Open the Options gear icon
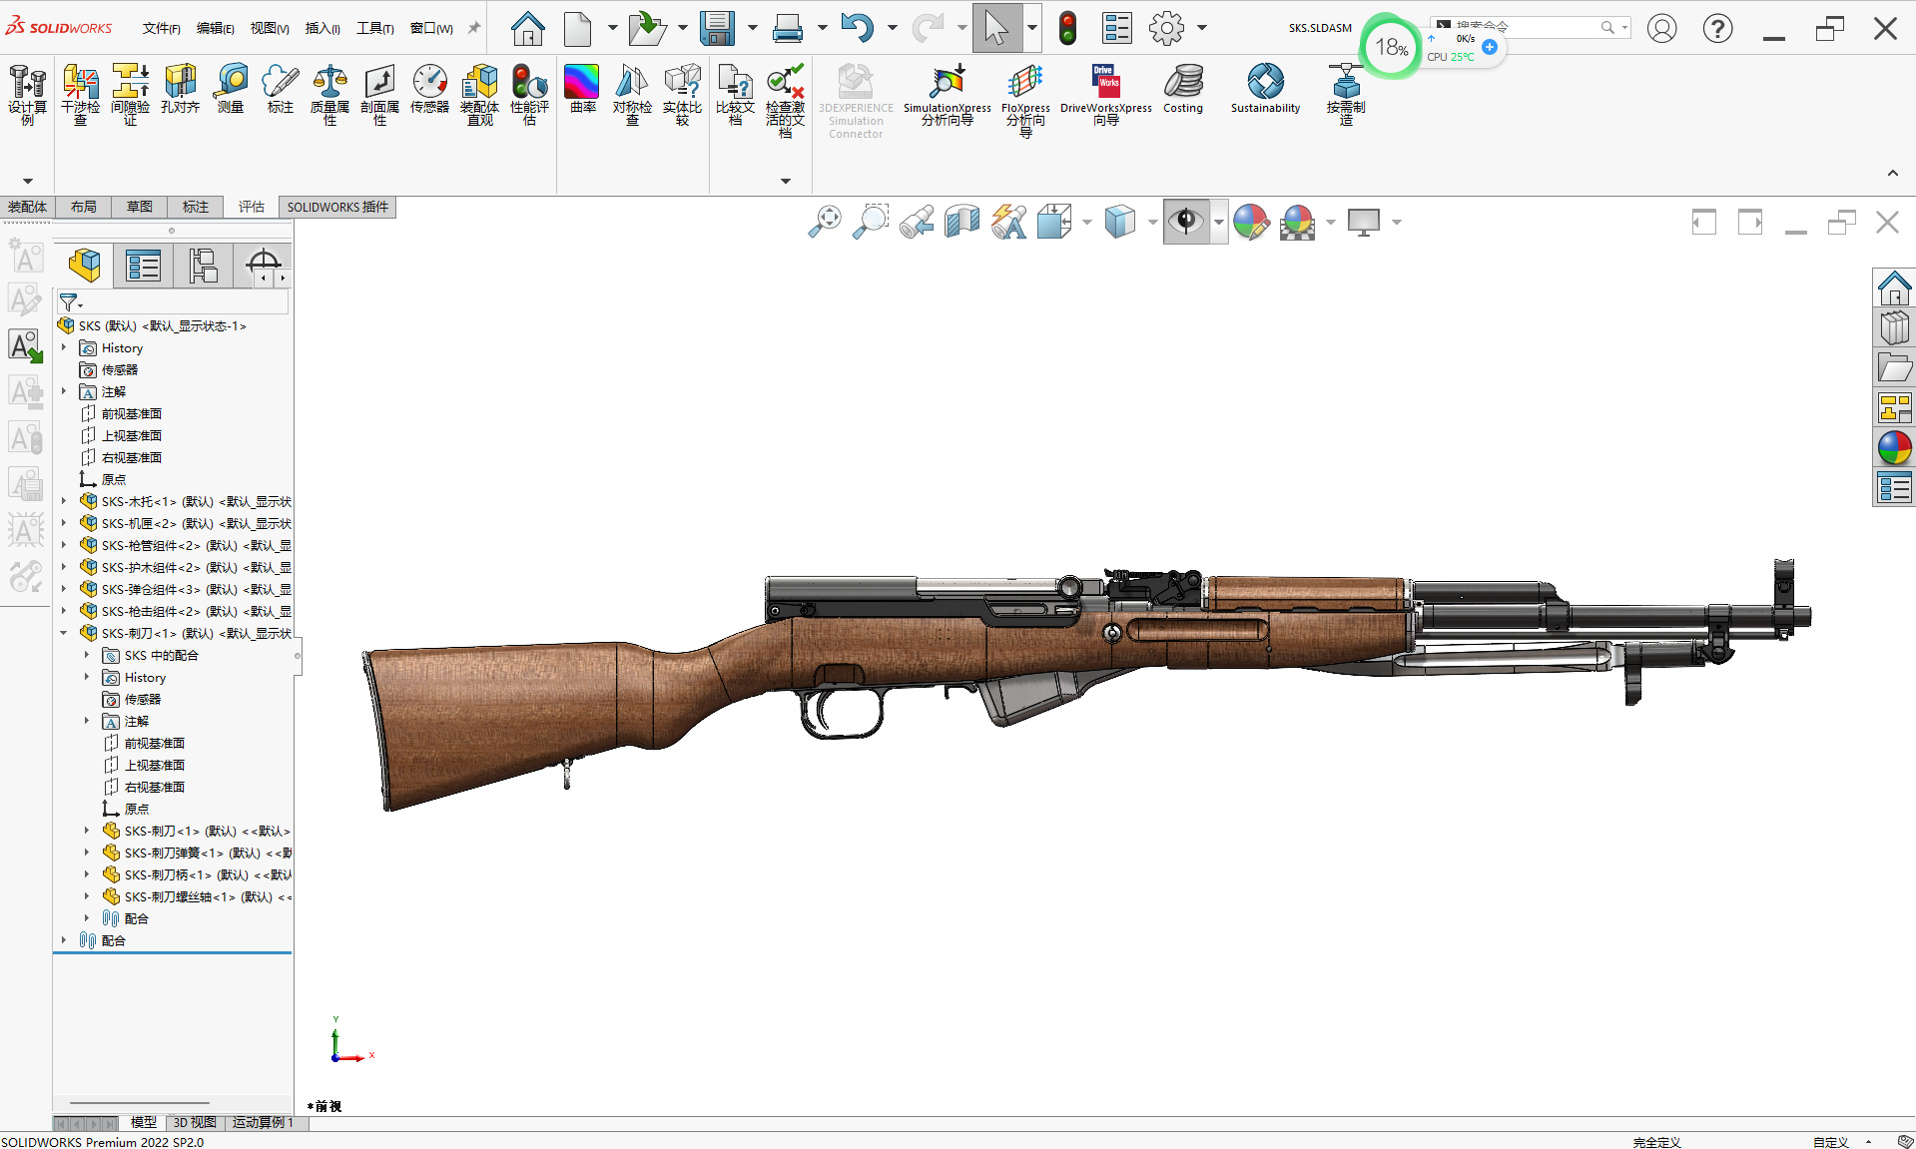 click(x=1166, y=28)
